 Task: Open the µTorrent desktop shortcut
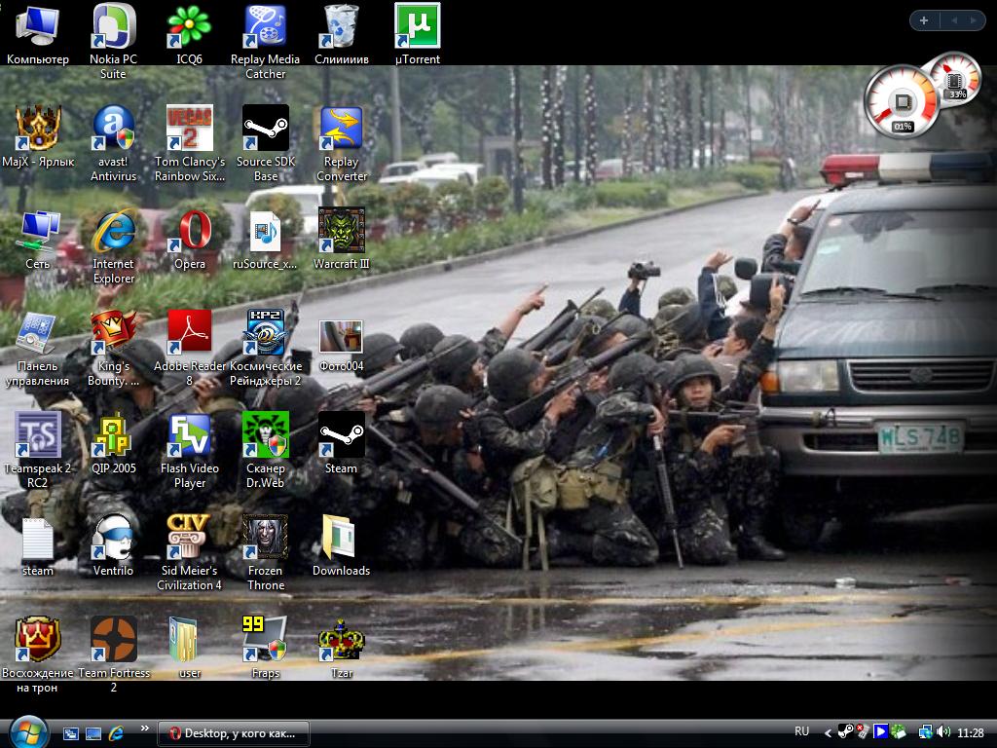click(x=417, y=27)
